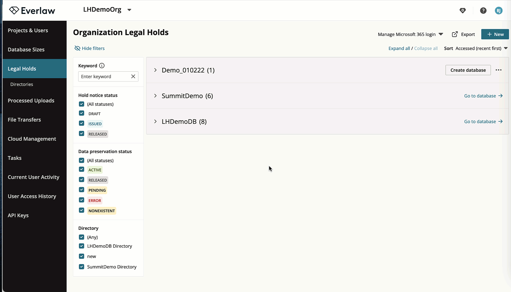Click the ISSUED status badge
This screenshot has width=511, height=292.
[95, 124]
